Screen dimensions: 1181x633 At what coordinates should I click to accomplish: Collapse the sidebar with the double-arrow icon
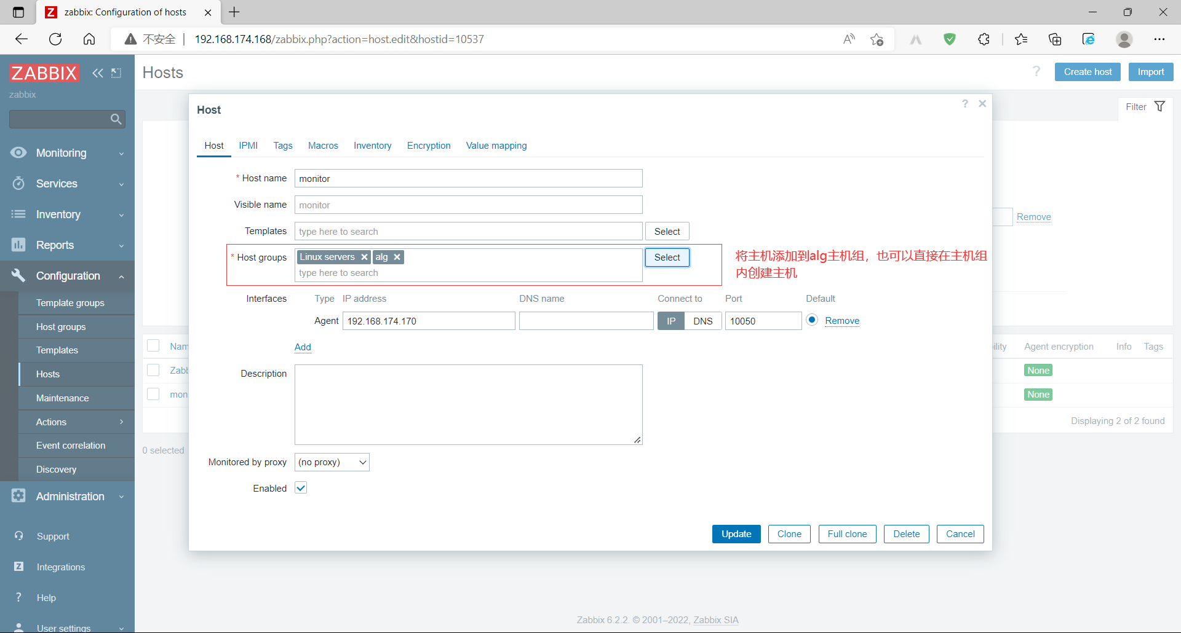(98, 73)
